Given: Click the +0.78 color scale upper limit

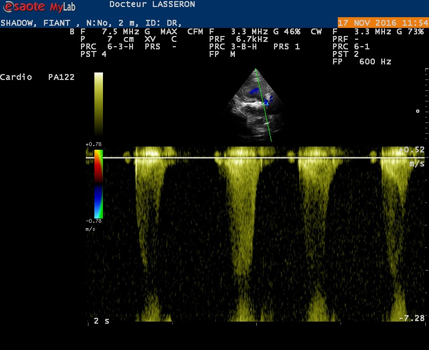Looking at the screenshot, I should pos(93,144).
